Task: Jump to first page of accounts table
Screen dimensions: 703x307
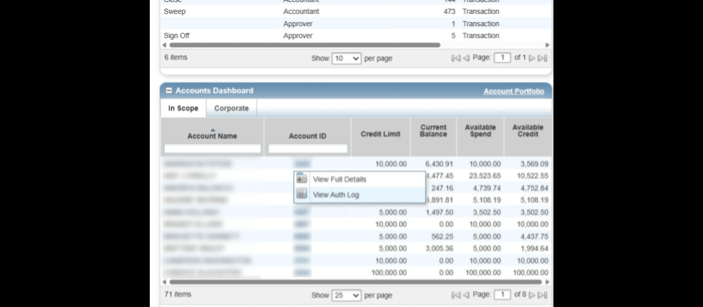Action: tap(455, 295)
